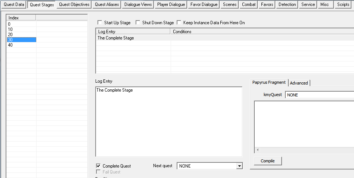
Task: Select stage index 40 in the list
Action: pyautogui.click(x=10, y=45)
